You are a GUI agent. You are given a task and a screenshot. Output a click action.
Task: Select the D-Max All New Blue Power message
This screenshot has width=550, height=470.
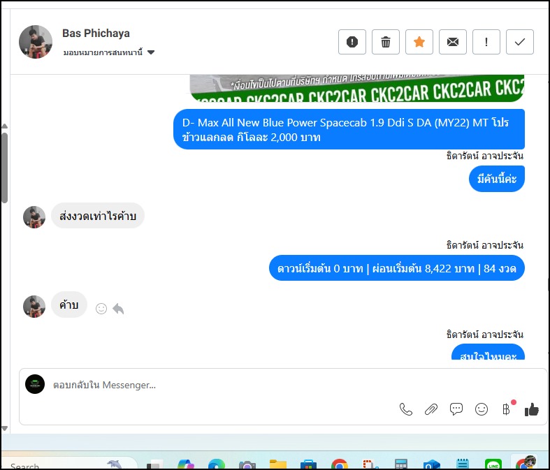click(x=349, y=129)
